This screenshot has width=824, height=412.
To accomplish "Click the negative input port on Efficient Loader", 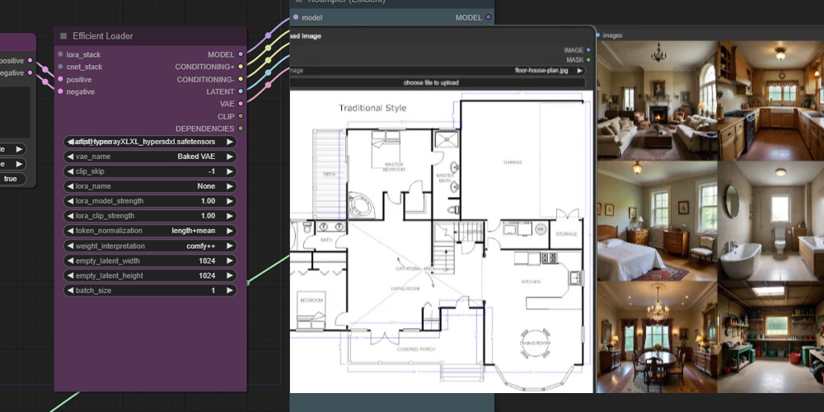I will pyautogui.click(x=60, y=91).
